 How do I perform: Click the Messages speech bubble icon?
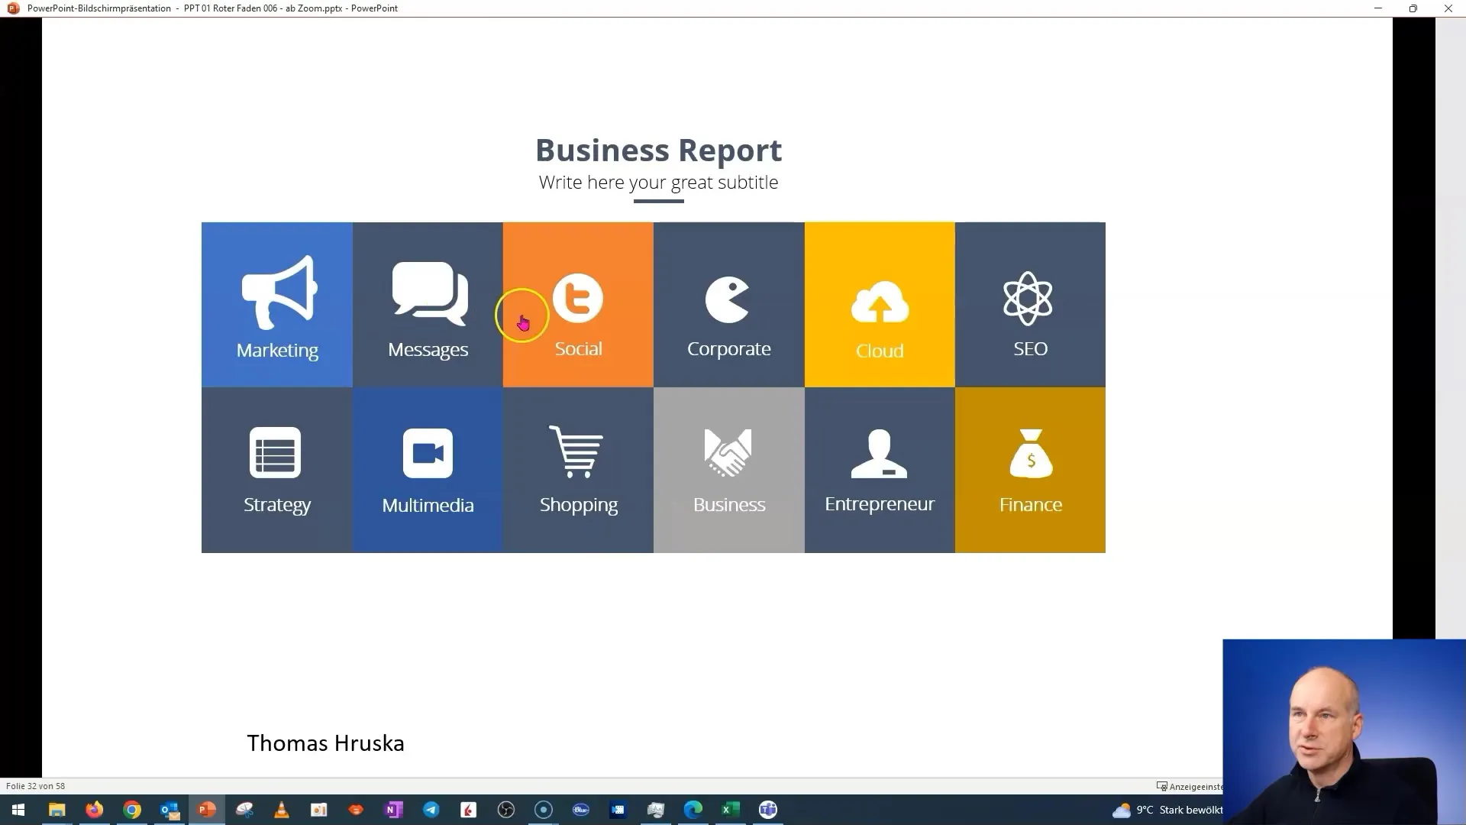point(428,296)
